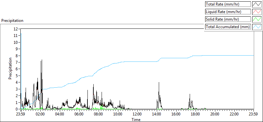Select the Liquid Rate (mm/hr) legend label
Image resolution: width=263 pixels, height=122 pixels.
pyautogui.click(x=228, y=12)
